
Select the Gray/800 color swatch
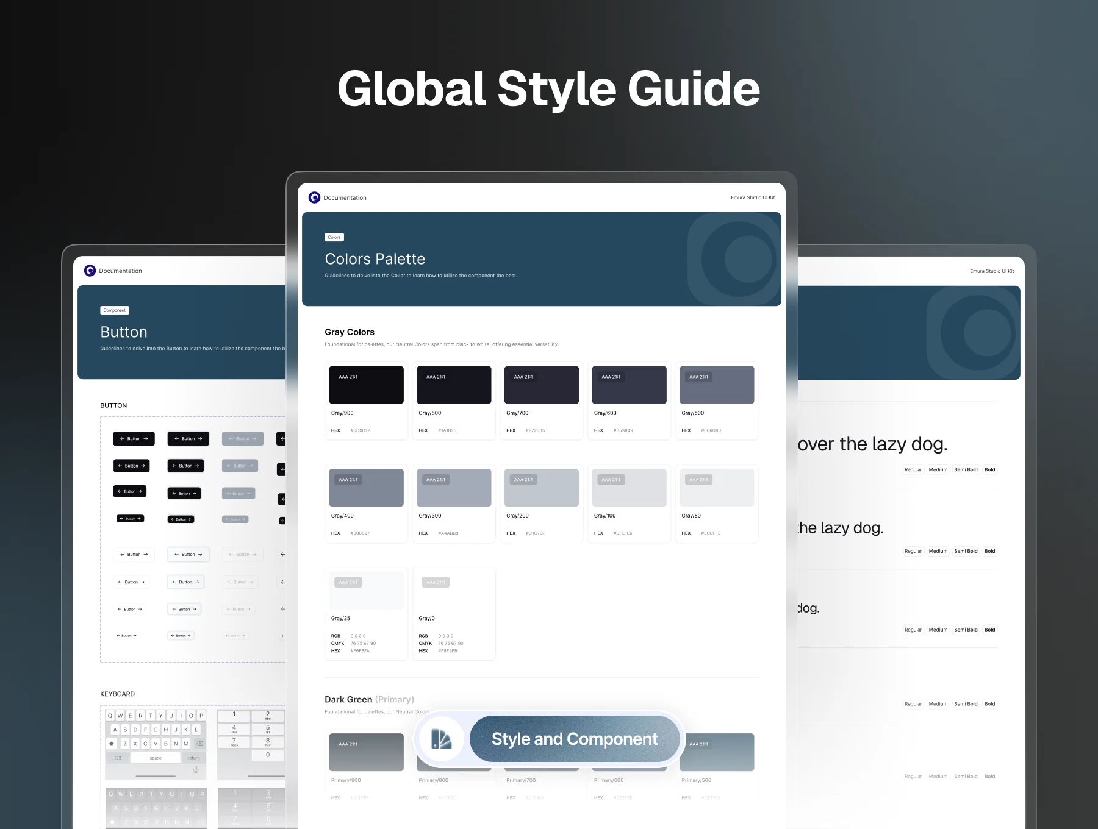tap(454, 385)
